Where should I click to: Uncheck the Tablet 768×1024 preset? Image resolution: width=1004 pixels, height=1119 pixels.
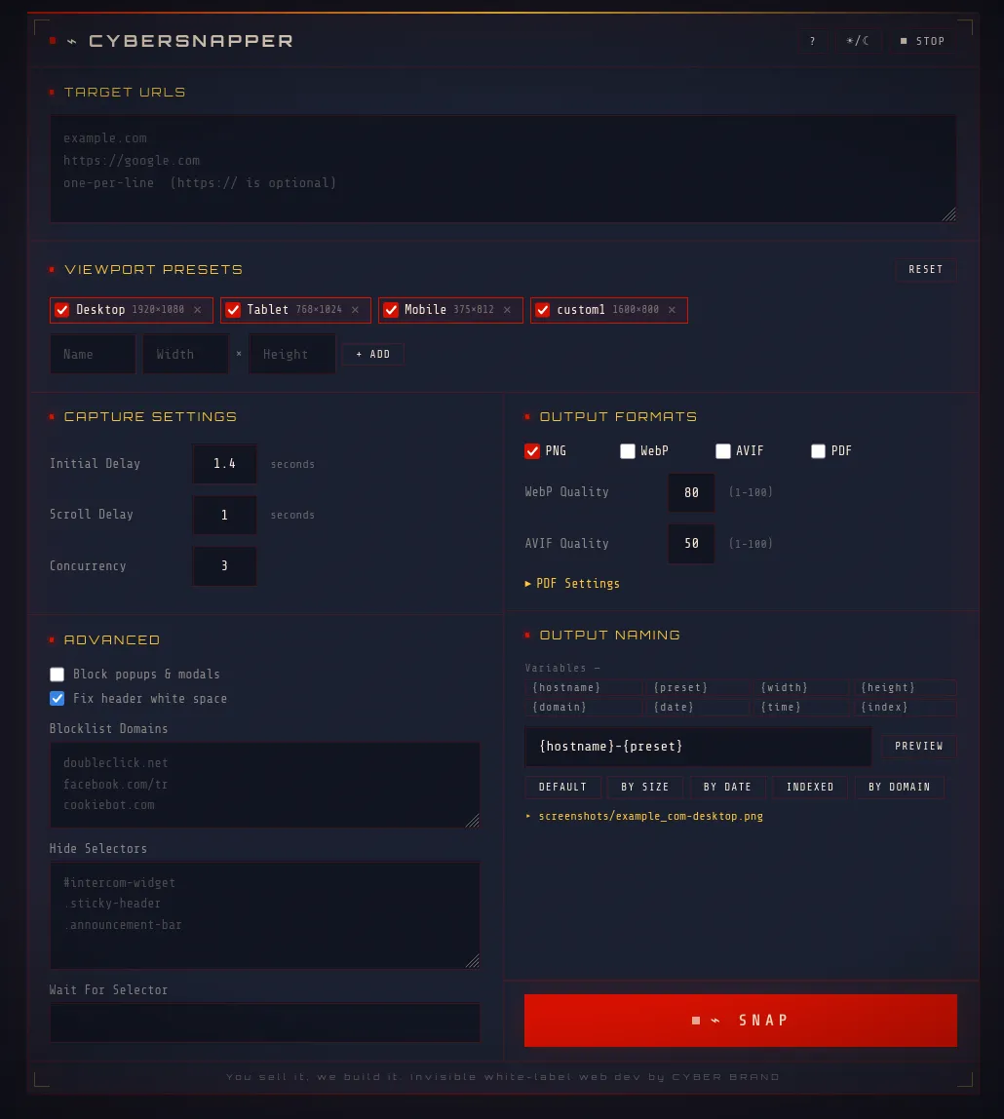(x=233, y=310)
